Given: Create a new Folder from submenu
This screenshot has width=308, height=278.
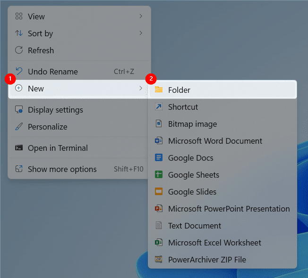Looking at the screenshot, I should coord(223,90).
